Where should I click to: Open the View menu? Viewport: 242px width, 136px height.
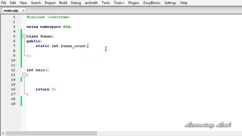23,3
